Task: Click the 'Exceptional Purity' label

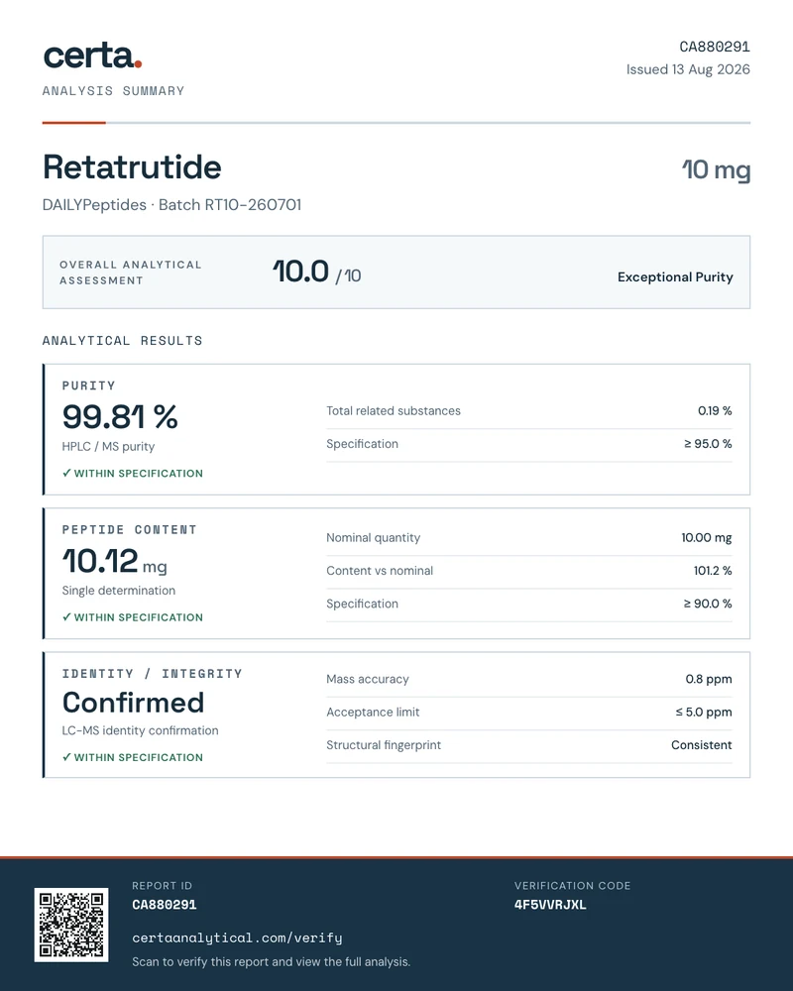Action: 675,276
